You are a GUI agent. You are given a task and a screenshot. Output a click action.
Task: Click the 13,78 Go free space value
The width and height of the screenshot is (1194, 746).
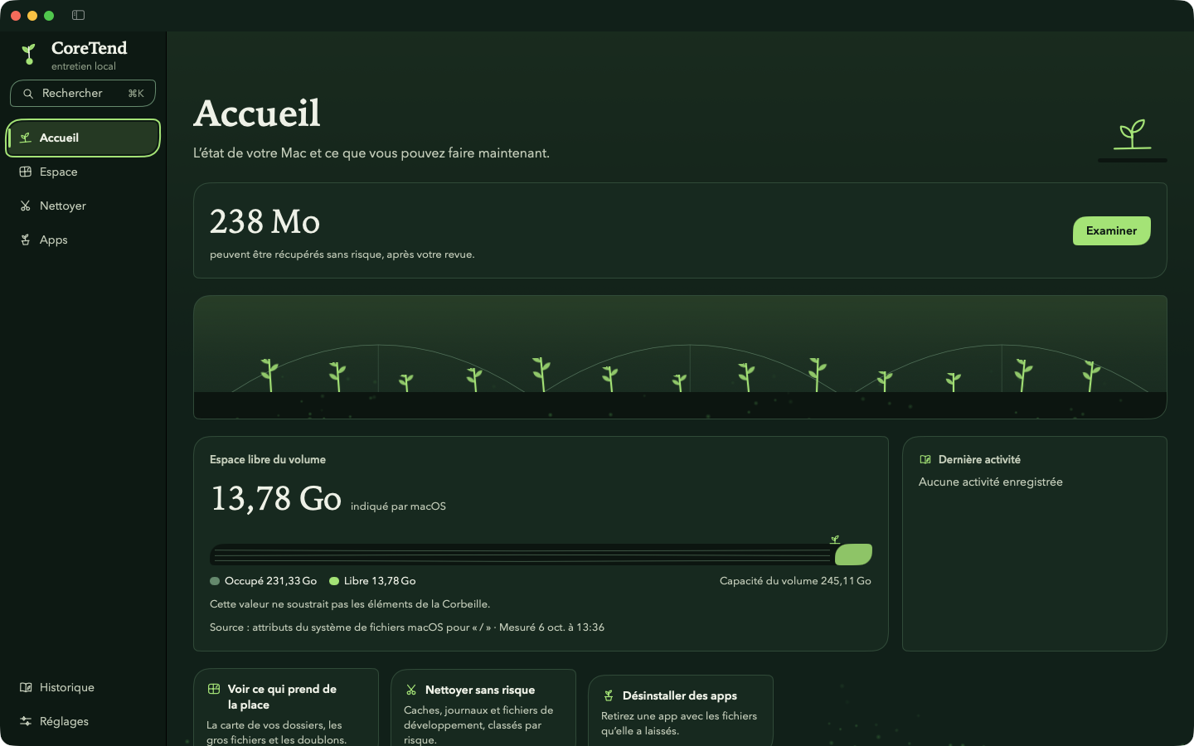tap(276, 498)
